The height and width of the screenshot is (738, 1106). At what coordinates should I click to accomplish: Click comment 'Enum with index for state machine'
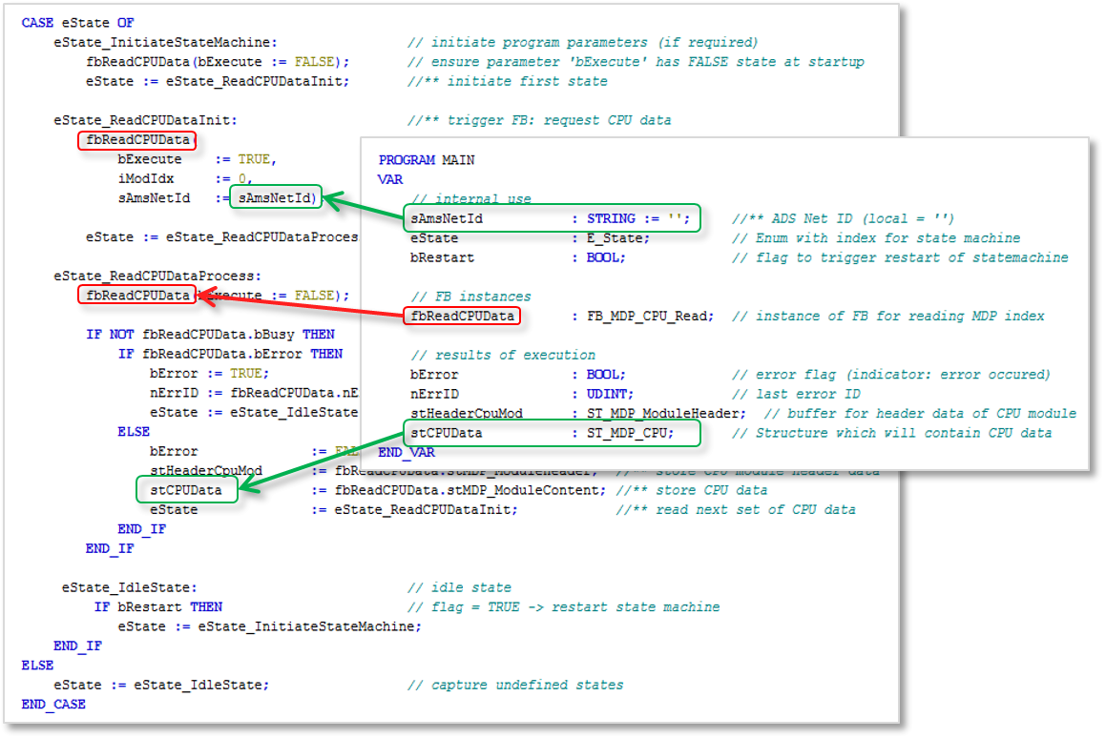point(876,238)
